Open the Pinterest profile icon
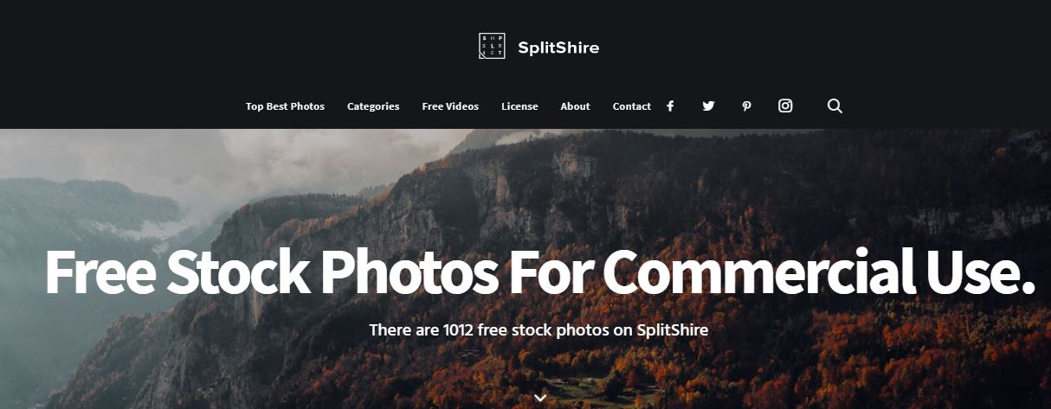The width and height of the screenshot is (1051, 409). coord(746,106)
